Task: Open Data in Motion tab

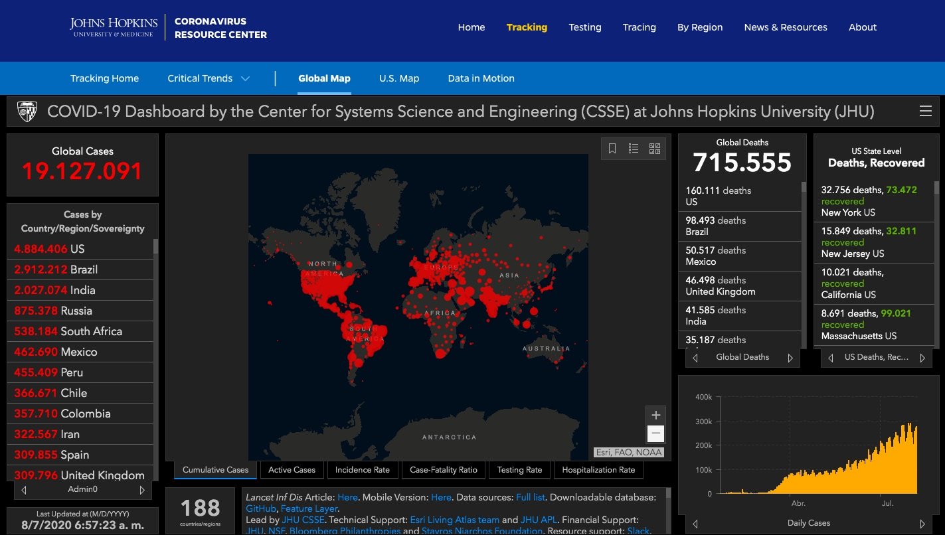Action: click(x=481, y=78)
